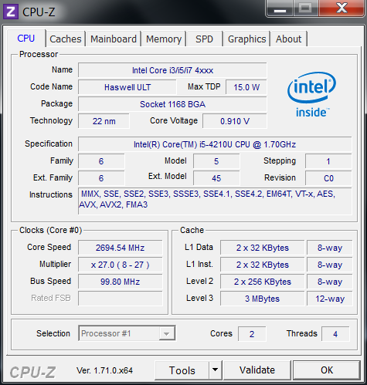Image resolution: width=367 pixels, height=385 pixels.
Task: Click the 'Clocks (Core #0)' group label
Action: point(50,230)
